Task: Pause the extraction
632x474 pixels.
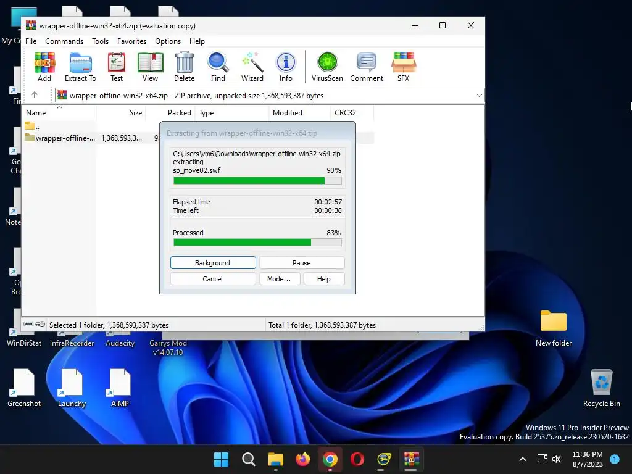Action: [x=301, y=262]
